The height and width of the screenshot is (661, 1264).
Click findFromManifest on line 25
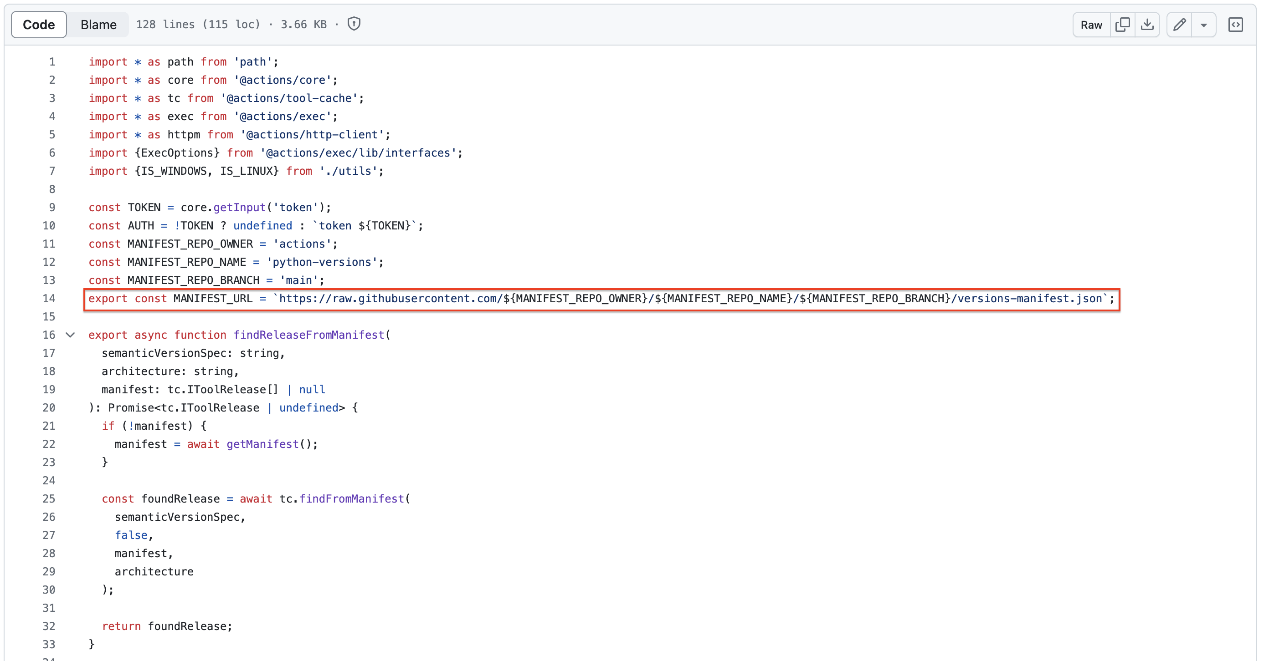[351, 498]
